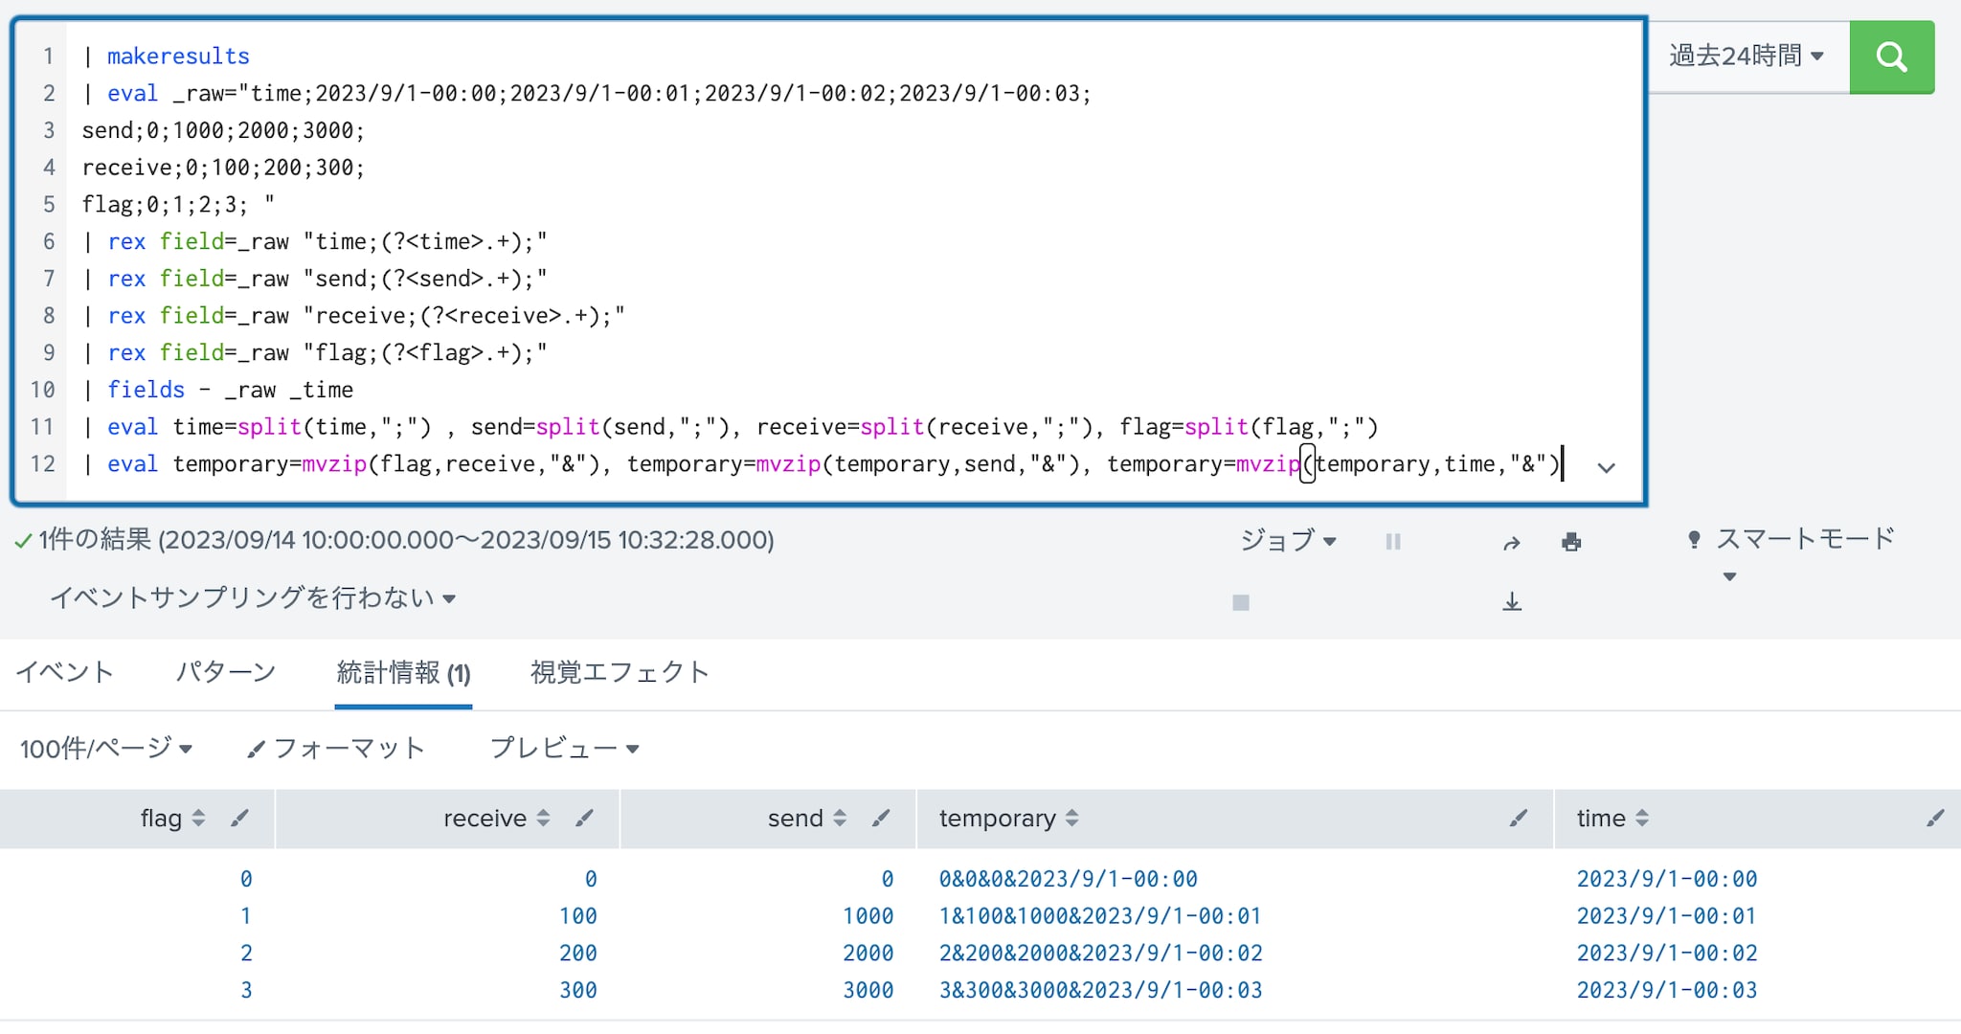This screenshot has width=1961, height=1034.
Task: Sort table by time column
Action: (1613, 819)
